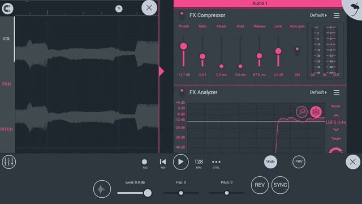362x204 pixels.
Task: Click the Hold slider knob
Action: tap(240, 67)
